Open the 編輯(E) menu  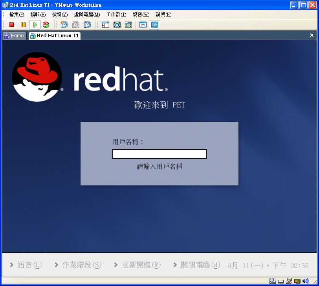(38, 15)
